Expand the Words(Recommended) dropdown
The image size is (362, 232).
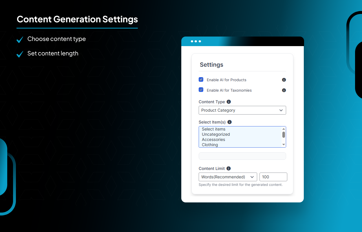pos(228,177)
